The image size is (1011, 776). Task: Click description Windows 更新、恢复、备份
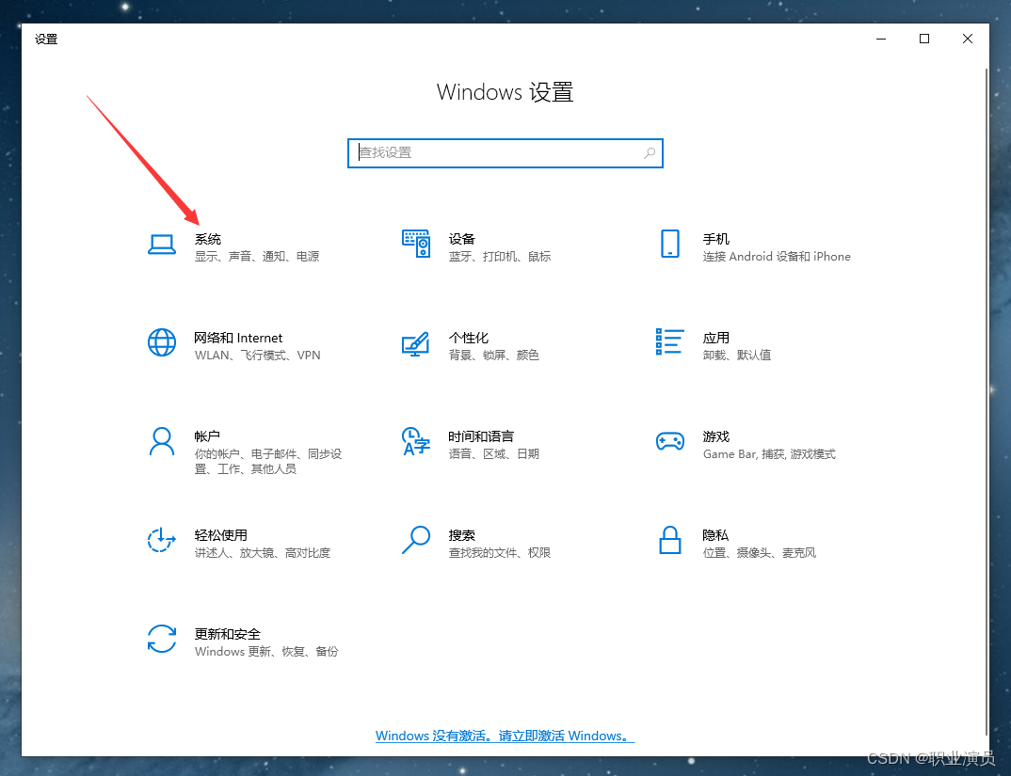point(266,652)
